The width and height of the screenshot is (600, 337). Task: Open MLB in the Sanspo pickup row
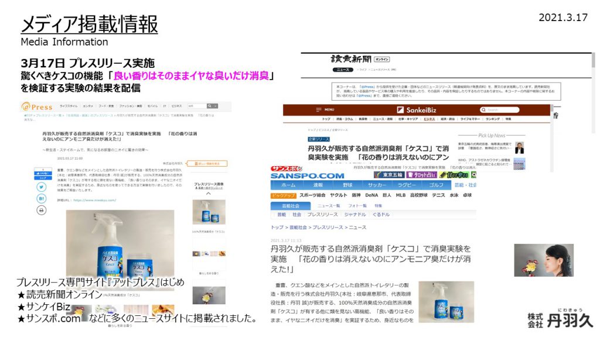click(x=401, y=195)
